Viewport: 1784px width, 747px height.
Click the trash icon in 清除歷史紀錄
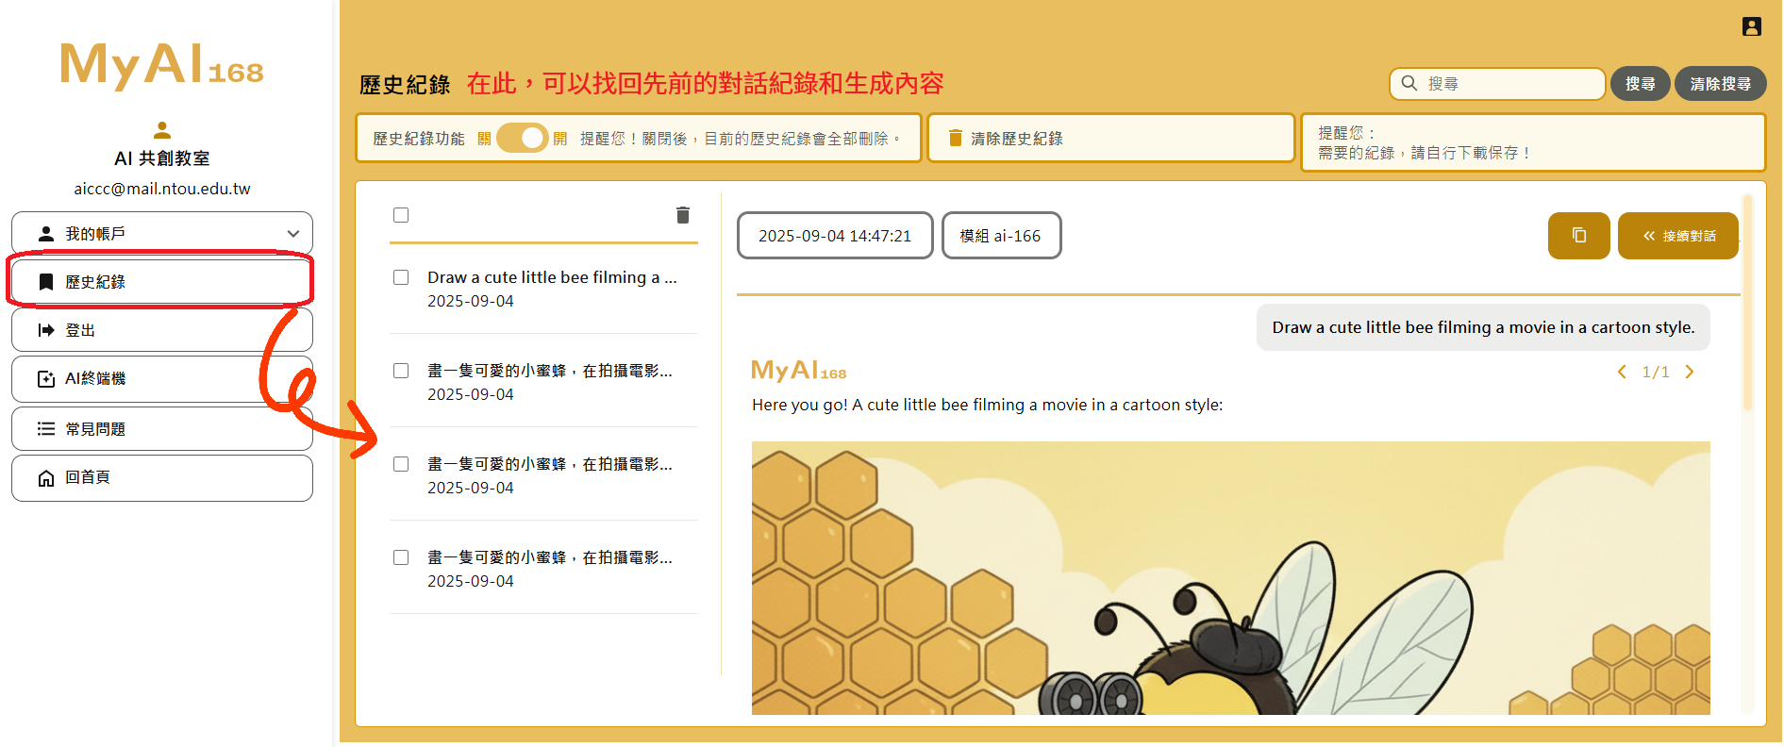pyautogui.click(x=955, y=139)
